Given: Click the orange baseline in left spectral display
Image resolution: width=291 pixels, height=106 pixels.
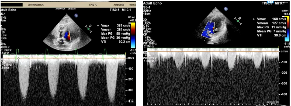Looking at the screenshot, I should 63,58.
